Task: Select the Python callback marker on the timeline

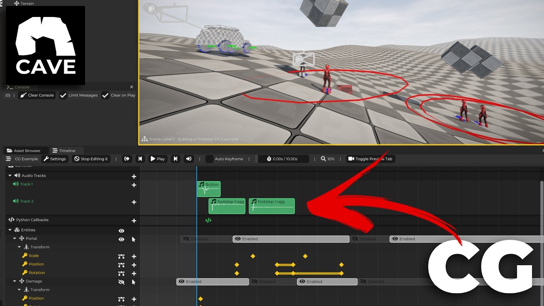Action: 208,220
